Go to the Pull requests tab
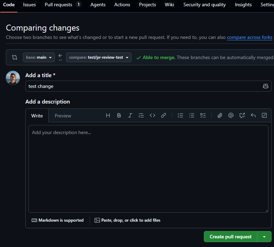Image resolution: width=274 pixels, height=247 pixels. tap(59, 5)
